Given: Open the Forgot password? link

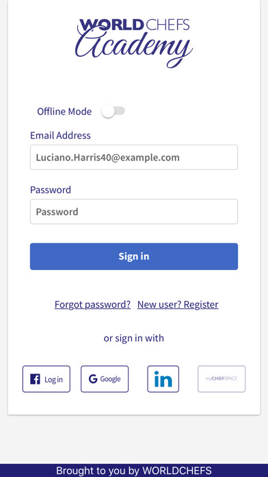Looking at the screenshot, I should pos(92,304).
